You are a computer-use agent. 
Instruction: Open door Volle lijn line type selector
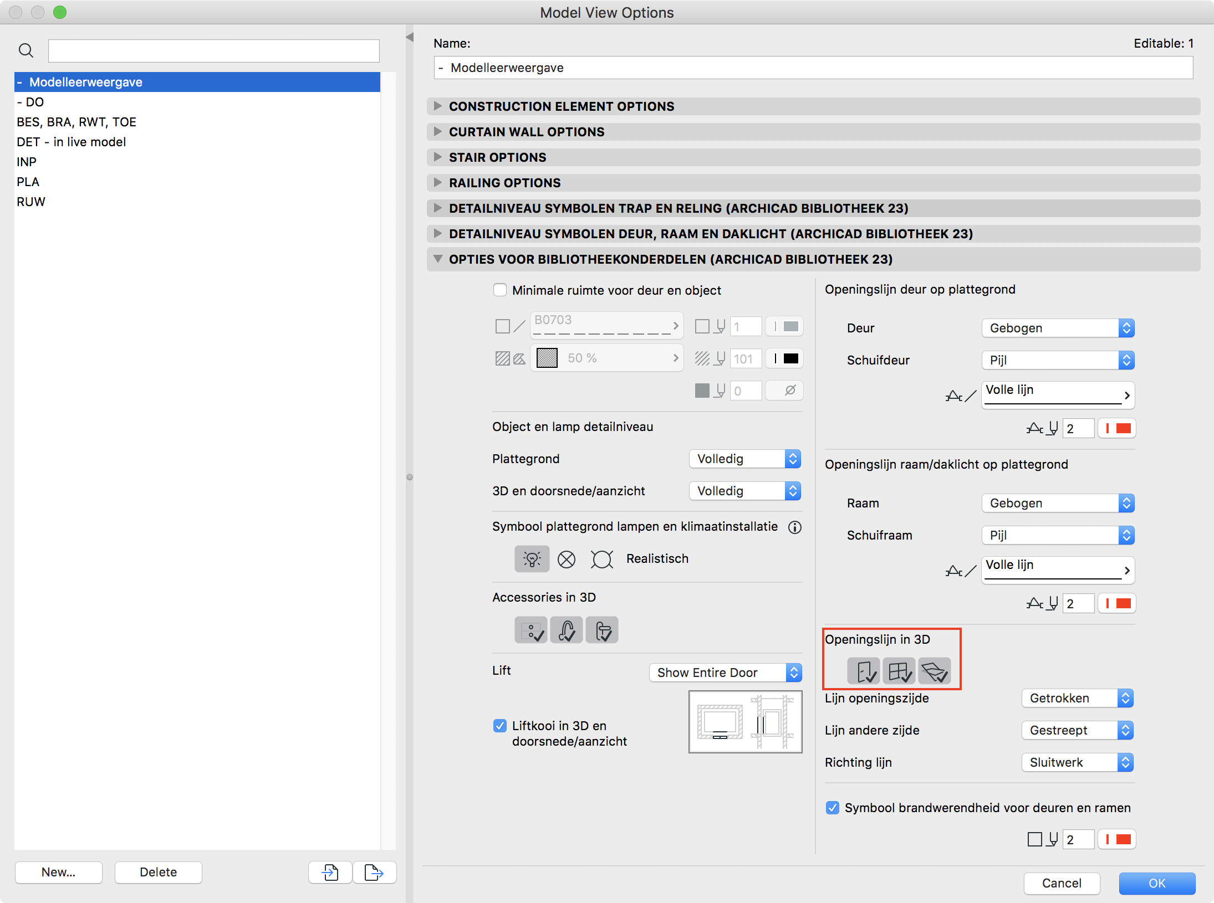[1058, 395]
